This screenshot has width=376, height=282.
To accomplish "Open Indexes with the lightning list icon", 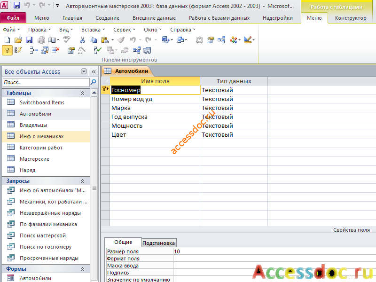I will click(18, 50).
